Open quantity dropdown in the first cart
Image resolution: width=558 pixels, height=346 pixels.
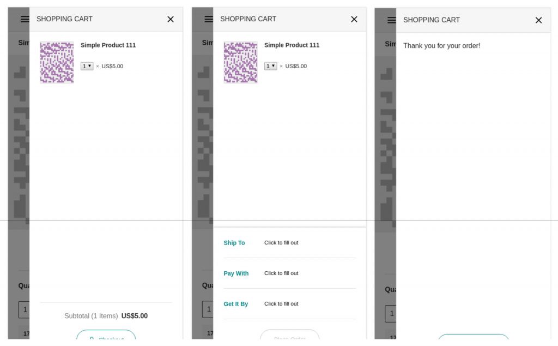pos(87,66)
